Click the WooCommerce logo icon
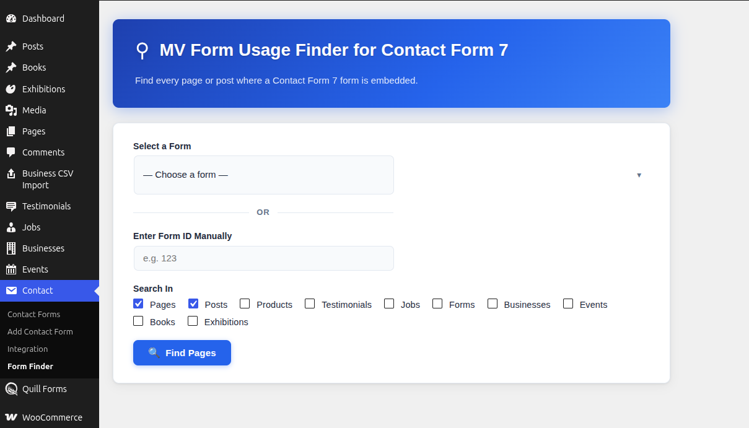Screen dimensions: 749x428 click(11, 417)
